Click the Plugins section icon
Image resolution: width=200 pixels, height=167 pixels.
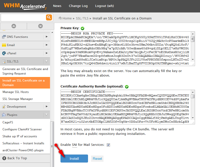point(4,115)
